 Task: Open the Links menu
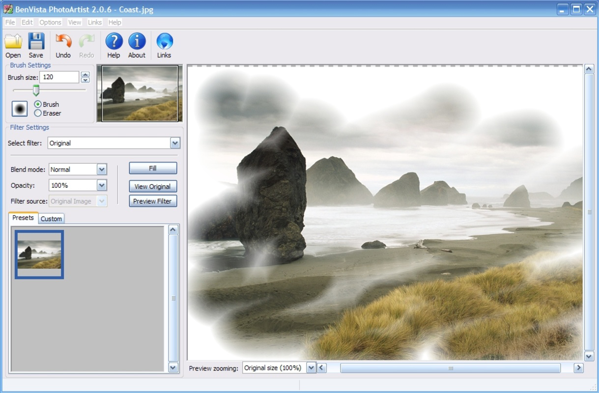click(x=95, y=22)
